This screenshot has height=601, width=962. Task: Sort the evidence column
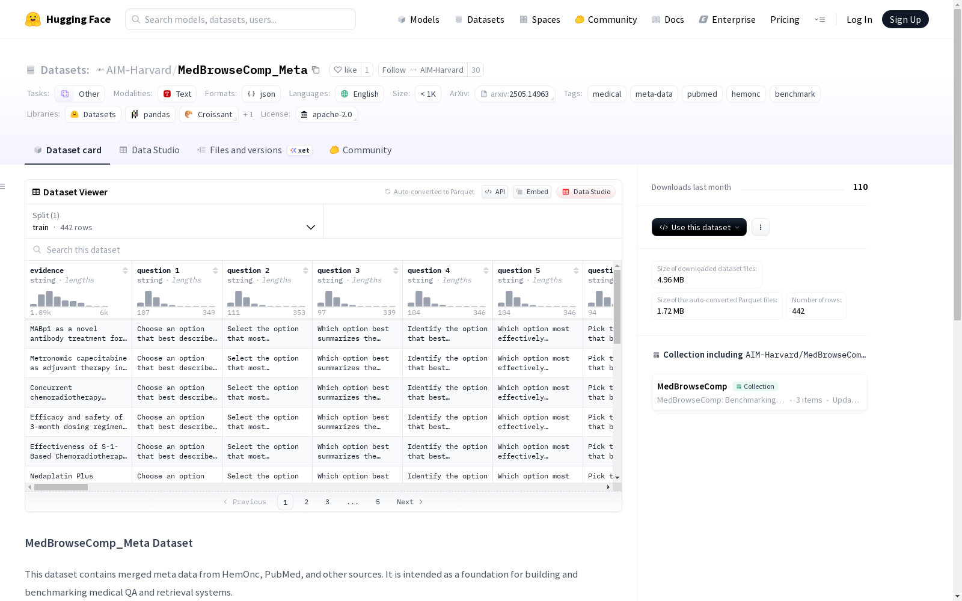(125, 270)
